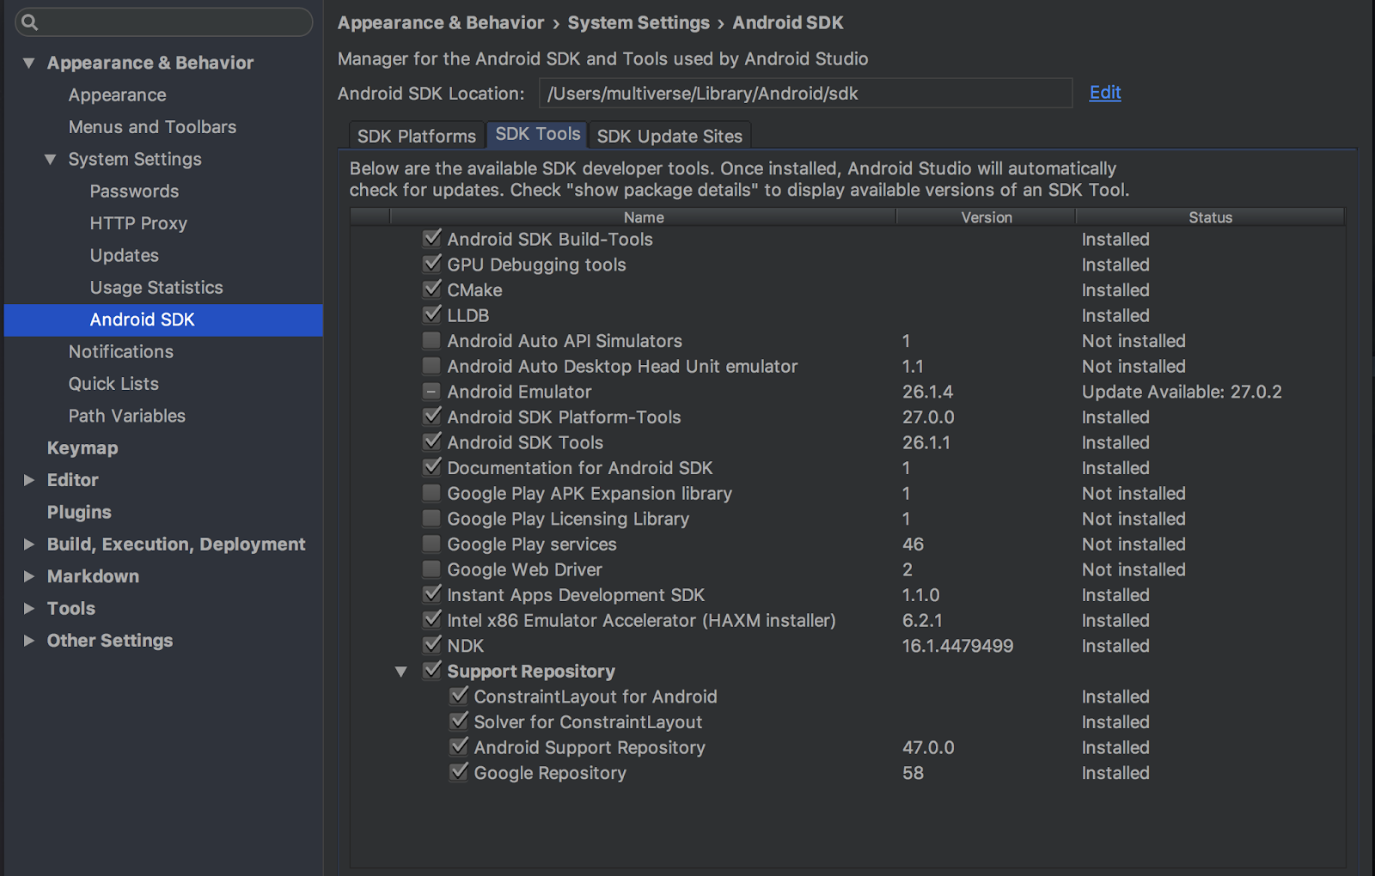Uncheck Documentation for Android SDK
This screenshot has height=876, width=1375.
click(x=432, y=467)
